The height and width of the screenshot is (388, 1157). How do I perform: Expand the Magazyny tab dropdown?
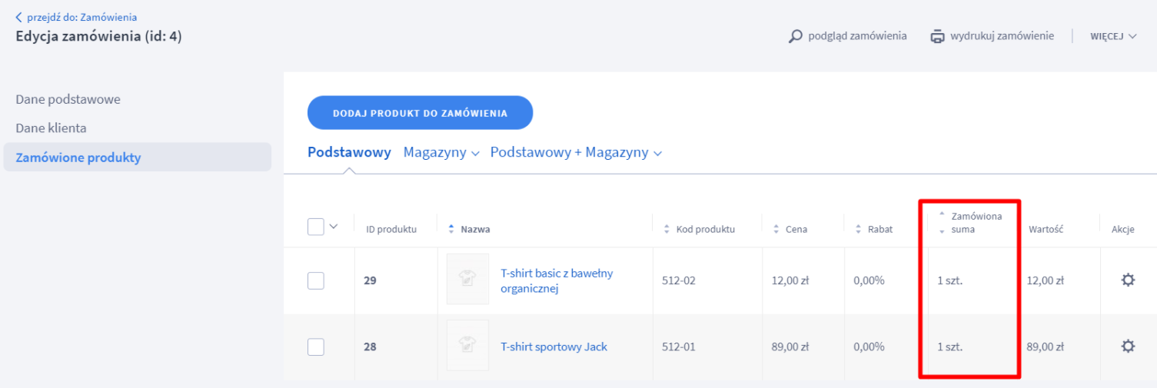pos(441,152)
